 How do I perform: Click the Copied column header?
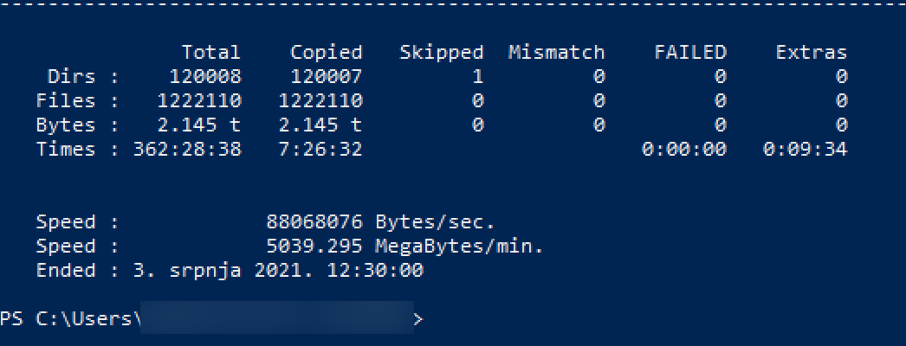(x=326, y=53)
